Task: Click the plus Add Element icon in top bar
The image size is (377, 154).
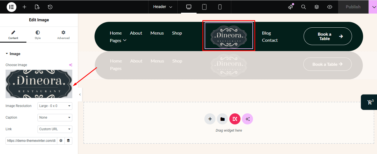Action: click(24, 7)
